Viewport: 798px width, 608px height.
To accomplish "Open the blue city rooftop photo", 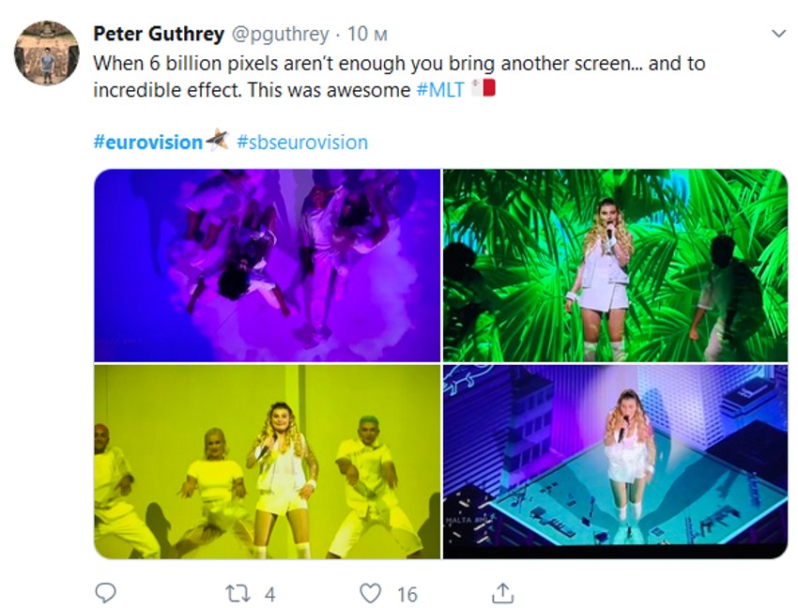I will [x=615, y=462].
